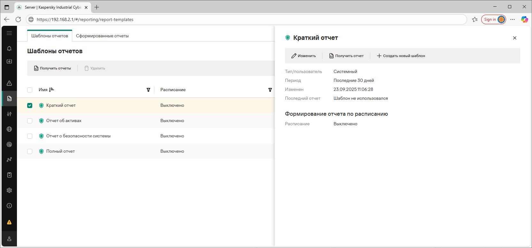Open the user account icon at bottom
The height and width of the screenshot is (248, 532).
pos(9,239)
